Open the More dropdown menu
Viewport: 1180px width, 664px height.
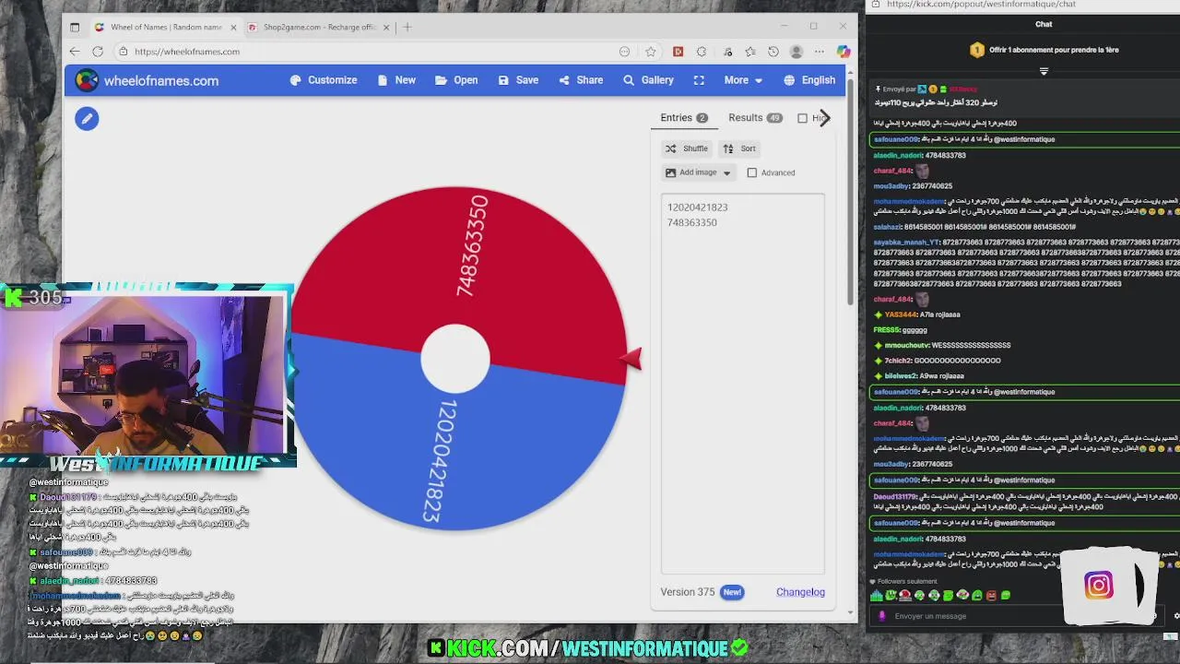click(x=743, y=80)
